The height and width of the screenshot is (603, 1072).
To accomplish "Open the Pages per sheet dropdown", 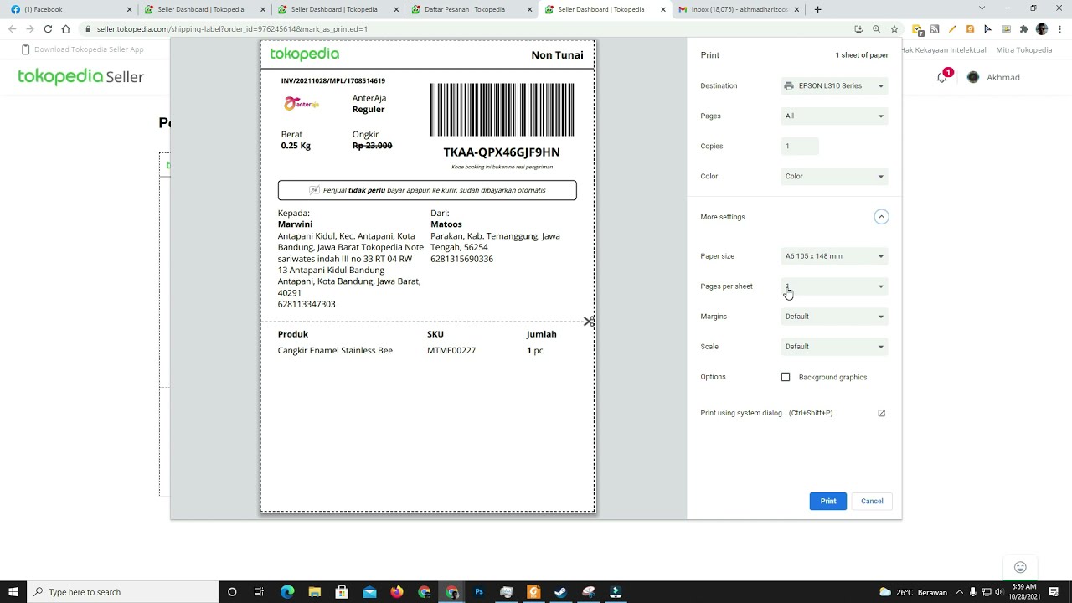I will 834,286.
